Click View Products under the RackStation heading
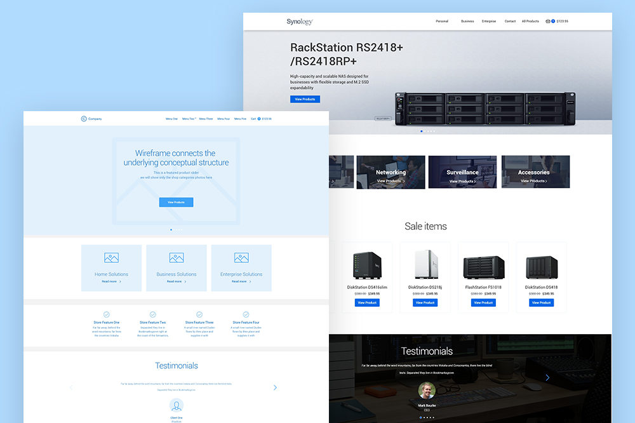Viewport: 635px width, 423px height. (305, 99)
